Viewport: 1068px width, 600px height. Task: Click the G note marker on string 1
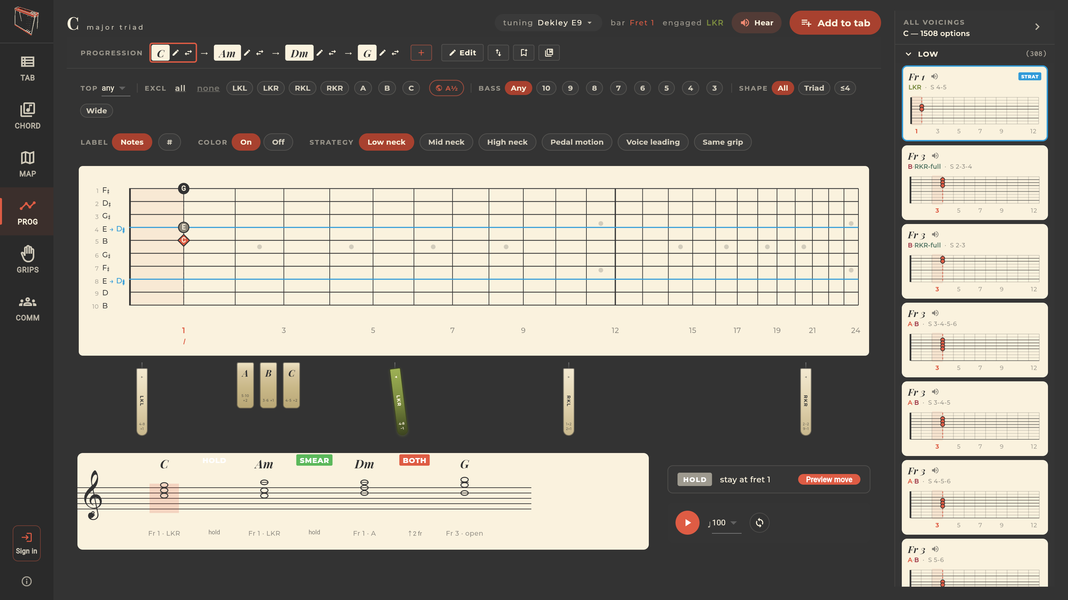184,188
